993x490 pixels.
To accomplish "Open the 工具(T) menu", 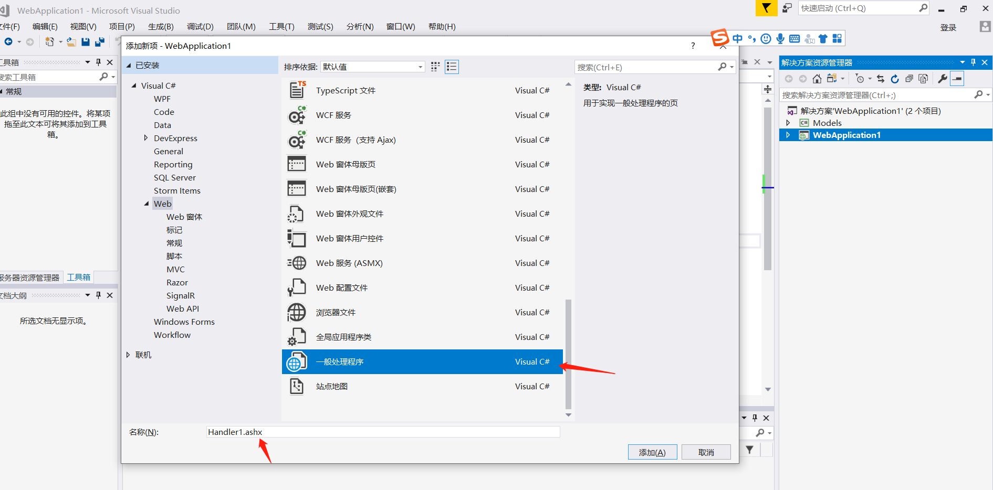I will (281, 27).
